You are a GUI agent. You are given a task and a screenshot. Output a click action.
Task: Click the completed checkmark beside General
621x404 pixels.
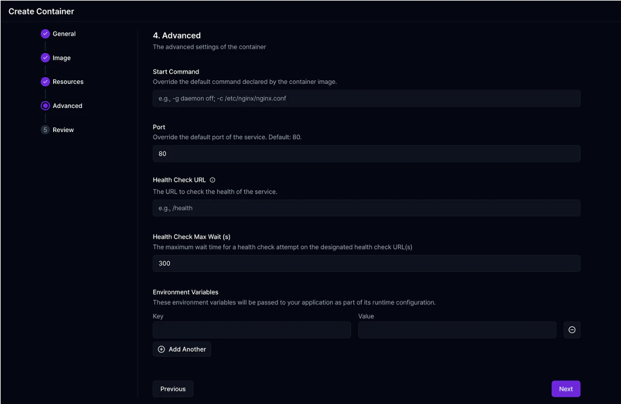click(x=45, y=34)
